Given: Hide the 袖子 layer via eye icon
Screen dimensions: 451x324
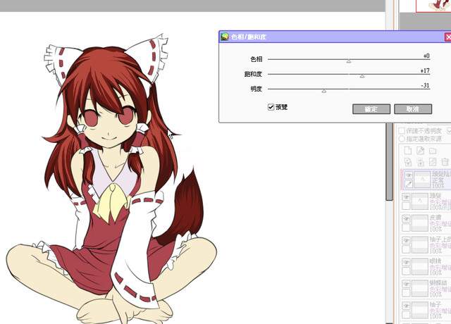Looking at the screenshot, I should click(406, 306).
